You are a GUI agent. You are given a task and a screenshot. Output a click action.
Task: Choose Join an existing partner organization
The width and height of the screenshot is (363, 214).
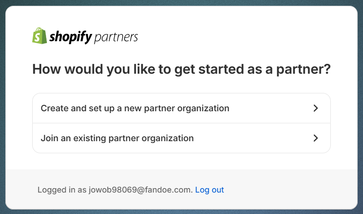tap(117, 138)
